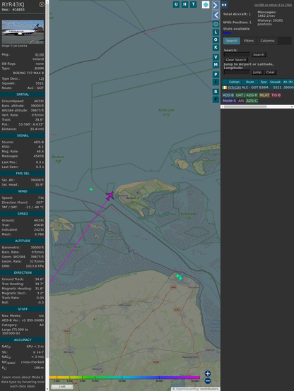Open the EI-IIN registration link
The image size is (294, 391).
39,54
